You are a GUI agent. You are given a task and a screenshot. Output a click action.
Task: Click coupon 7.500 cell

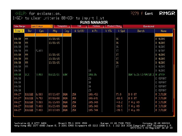point(39,102)
